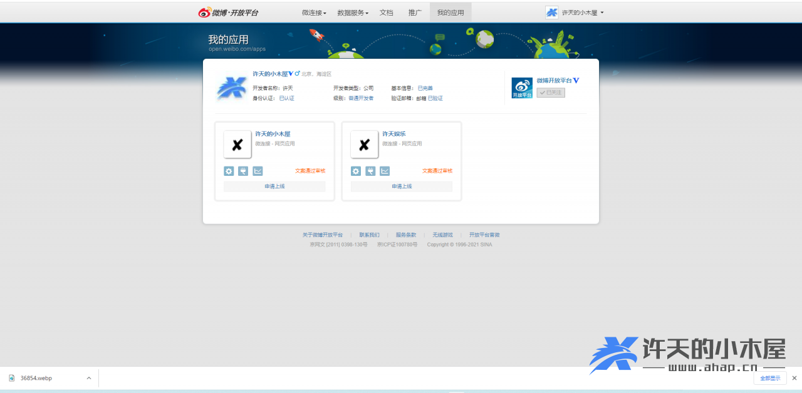
Task: Open 开放平台营销 footer link
Action: (x=484, y=235)
